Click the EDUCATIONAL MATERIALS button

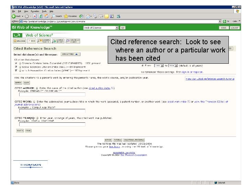tap(134, 140)
